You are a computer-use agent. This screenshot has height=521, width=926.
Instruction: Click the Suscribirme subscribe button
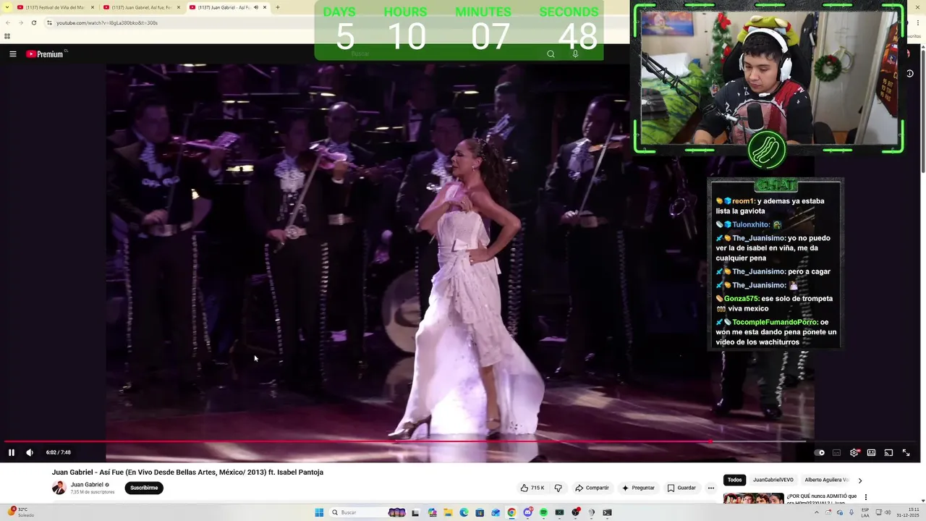[144, 488]
